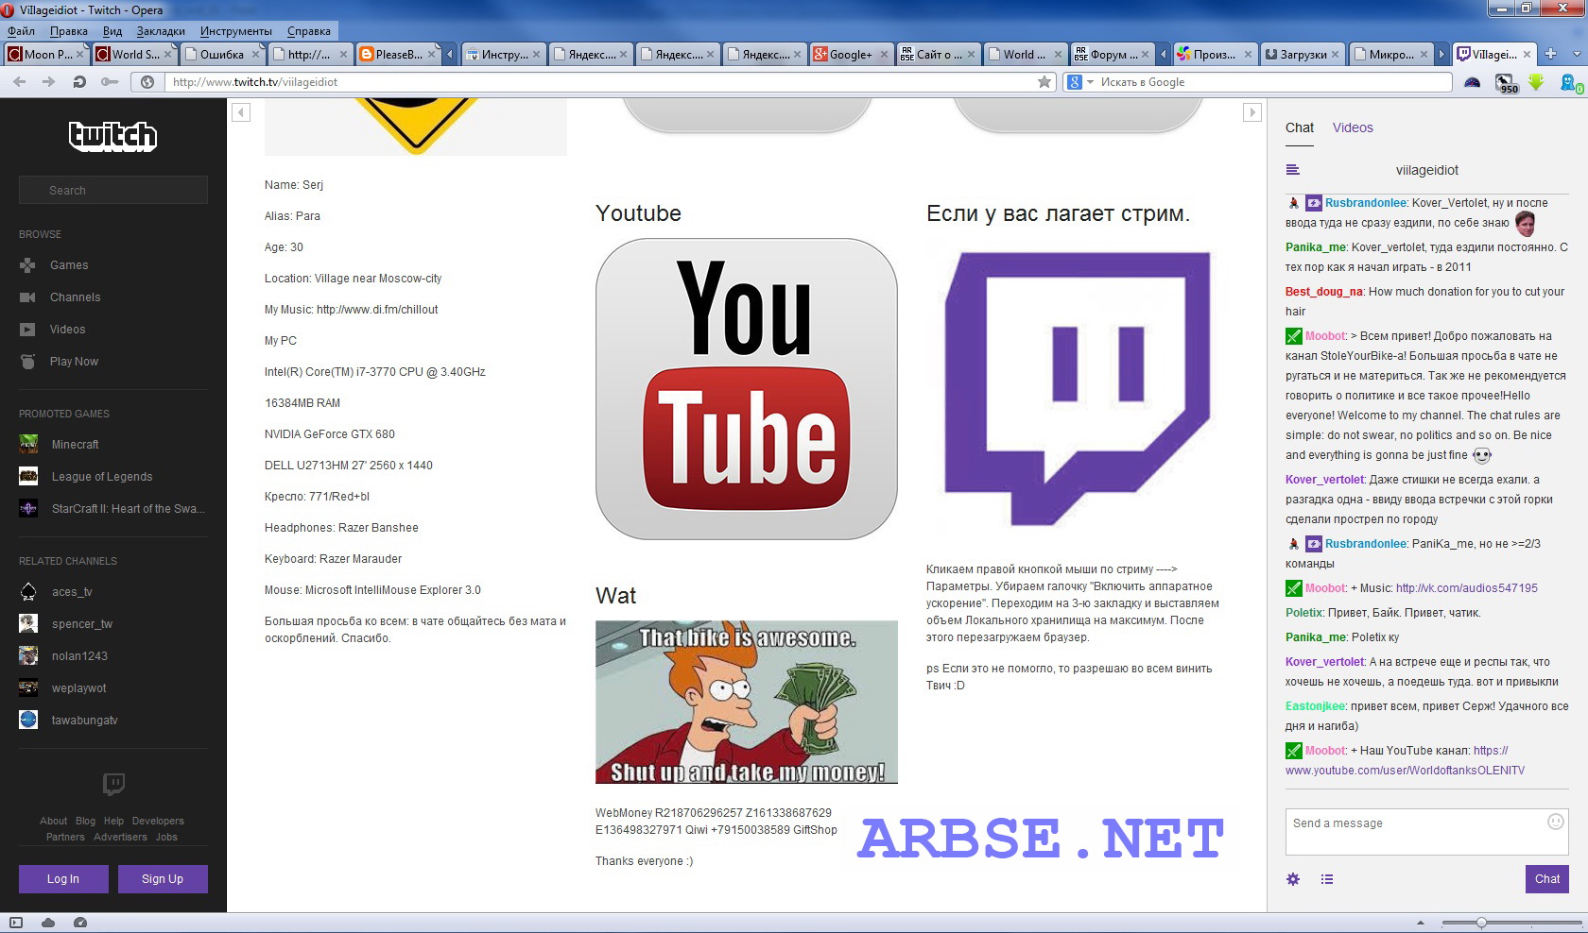Viewport: 1588px width, 933px height.
Task: Open related channel nolan1243
Action: [x=79, y=656]
